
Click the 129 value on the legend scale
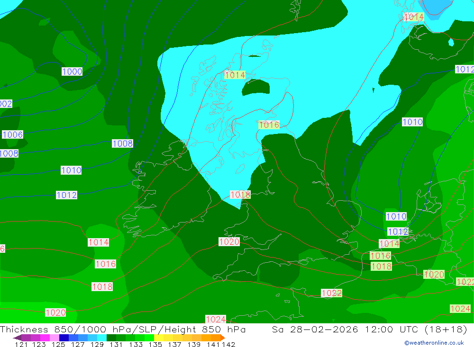click(x=97, y=344)
